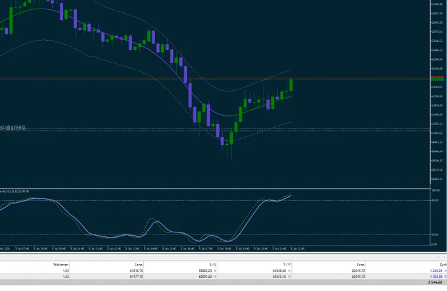Remove the S/L value 60001.63 with its x icon
Image resolution: width=447 pixels, height=291 pixels.
[215, 277]
